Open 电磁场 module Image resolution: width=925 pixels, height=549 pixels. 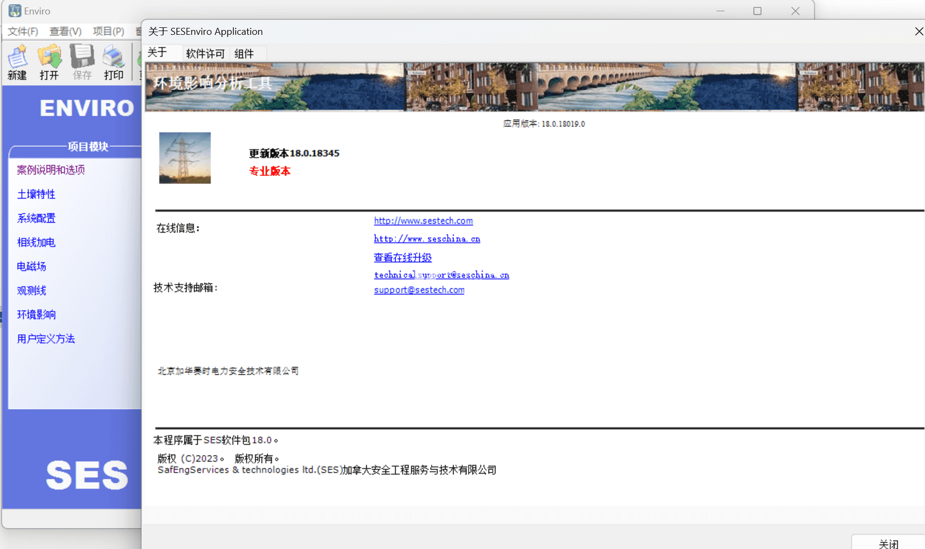coord(32,266)
